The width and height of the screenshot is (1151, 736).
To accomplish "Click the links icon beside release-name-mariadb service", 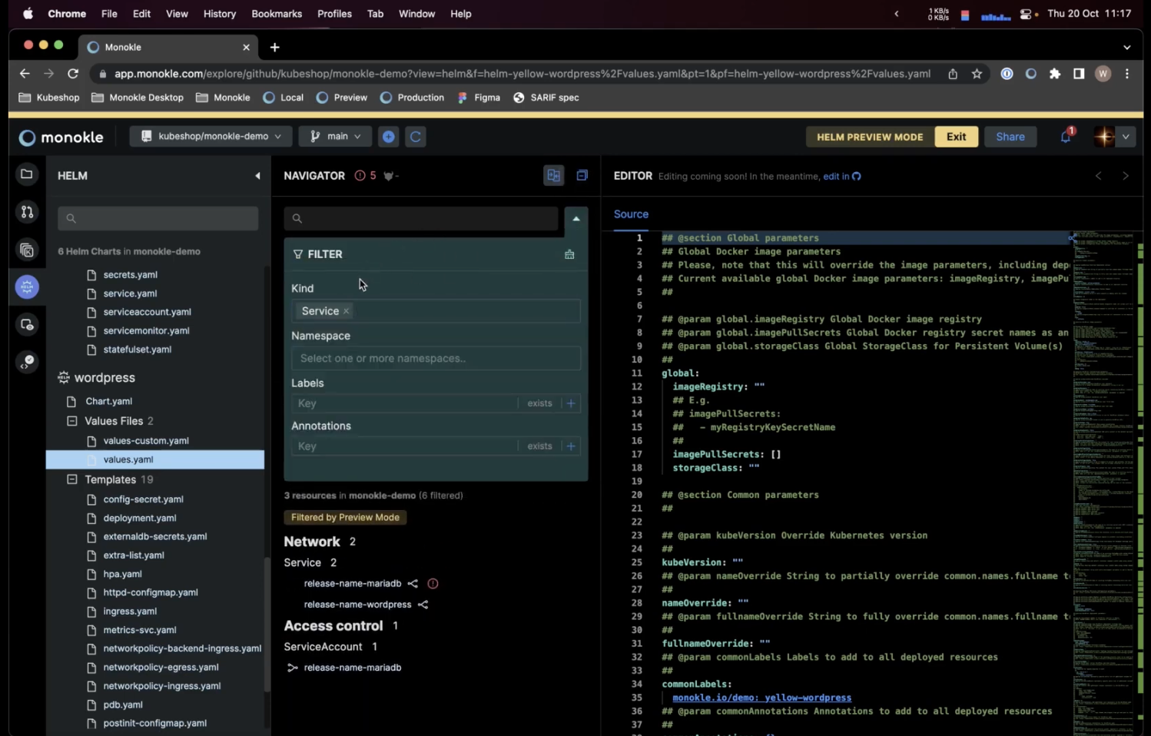I will click(x=413, y=584).
